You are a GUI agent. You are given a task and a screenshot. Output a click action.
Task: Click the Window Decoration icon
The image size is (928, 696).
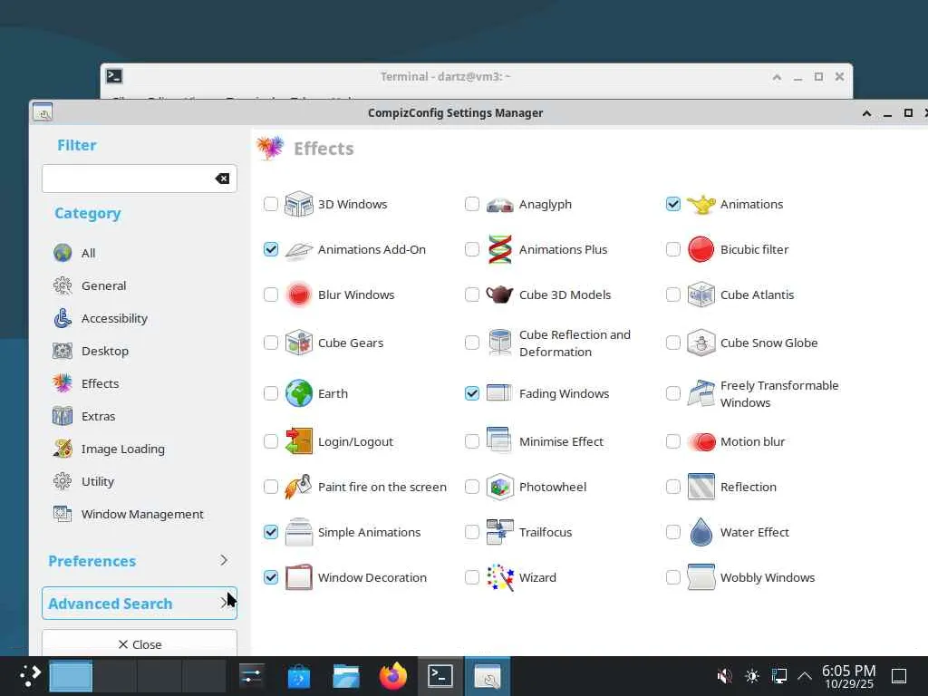298,577
